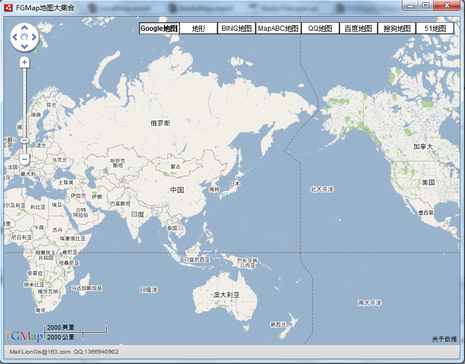The image size is (465, 364).
Task: Click the Mail:LionGis@163.com status text
Action: click(40, 352)
